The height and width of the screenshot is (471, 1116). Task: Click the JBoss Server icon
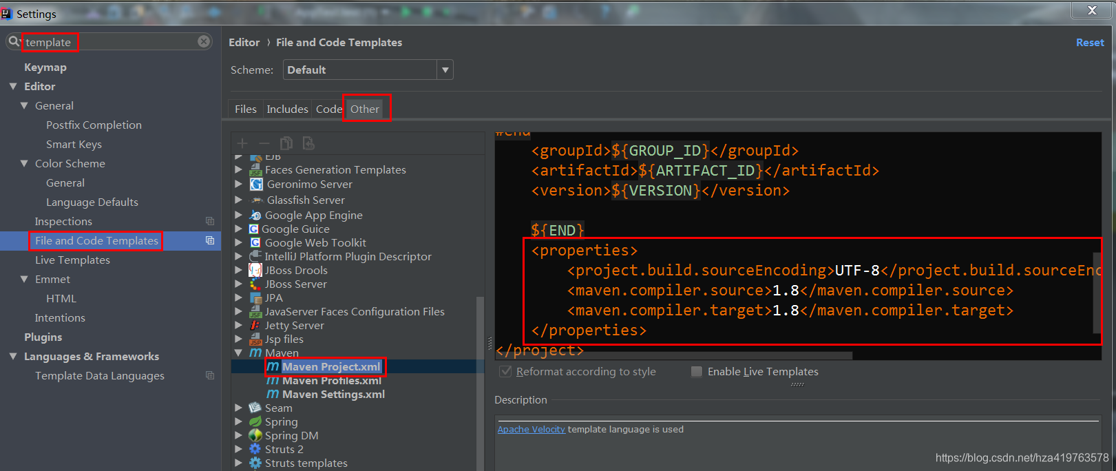pyautogui.click(x=255, y=284)
